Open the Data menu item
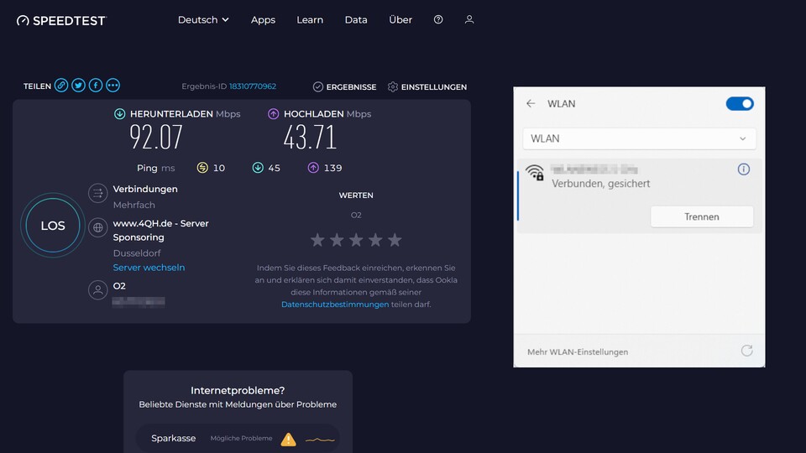 (x=356, y=20)
